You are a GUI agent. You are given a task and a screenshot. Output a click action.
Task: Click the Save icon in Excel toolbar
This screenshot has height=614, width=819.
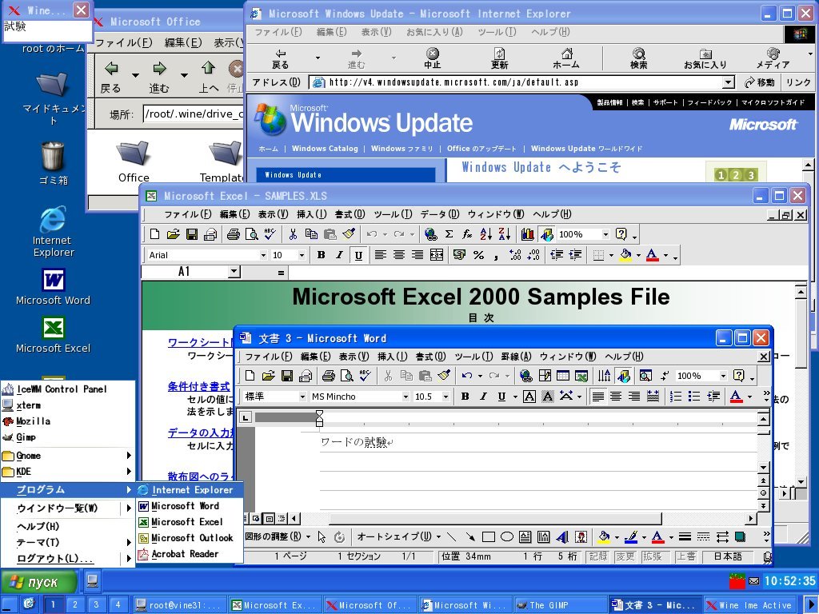tap(192, 234)
